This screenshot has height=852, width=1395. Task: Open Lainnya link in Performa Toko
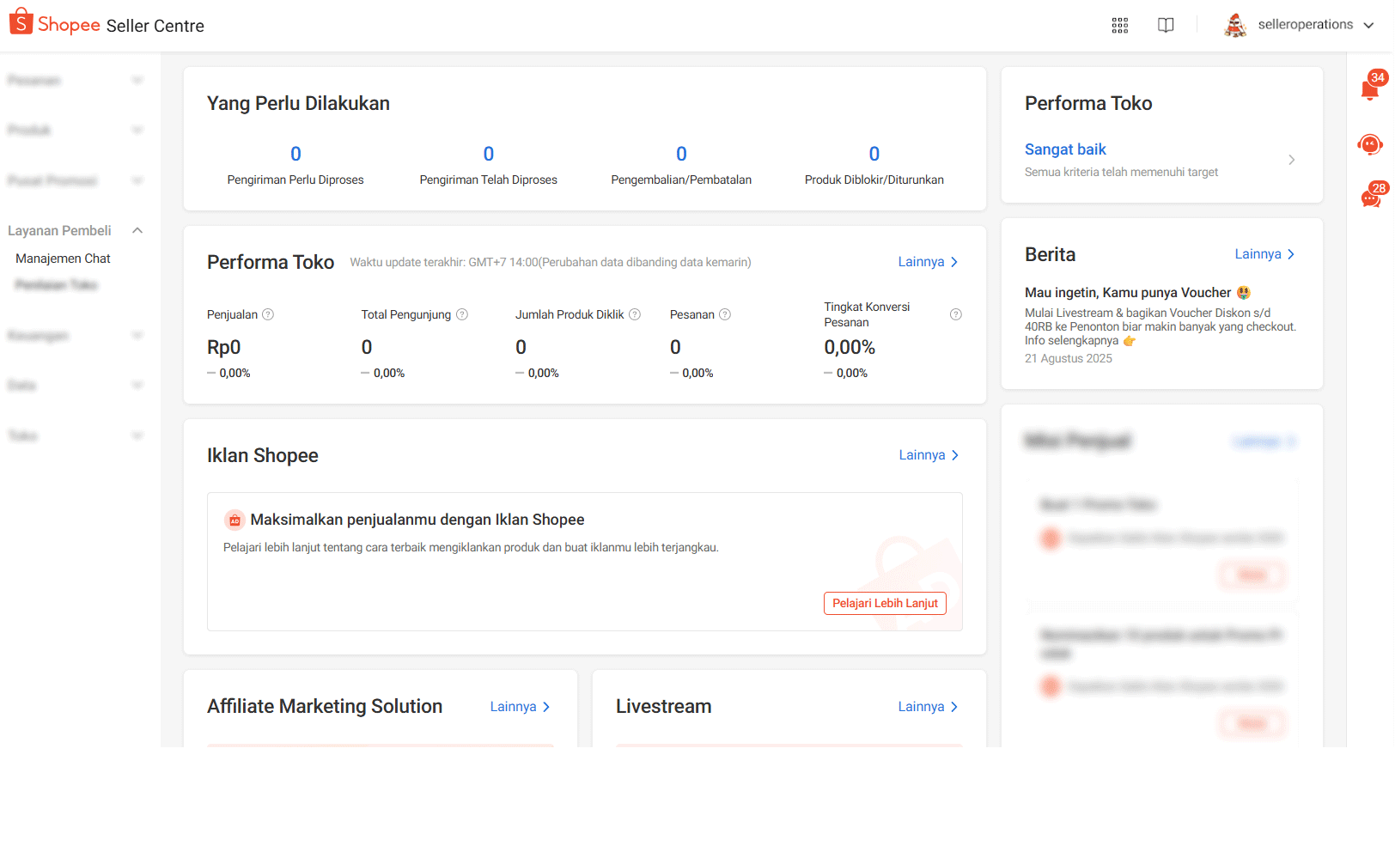(928, 262)
